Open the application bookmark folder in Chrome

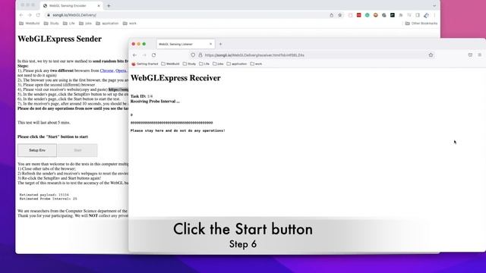[x=107, y=24]
